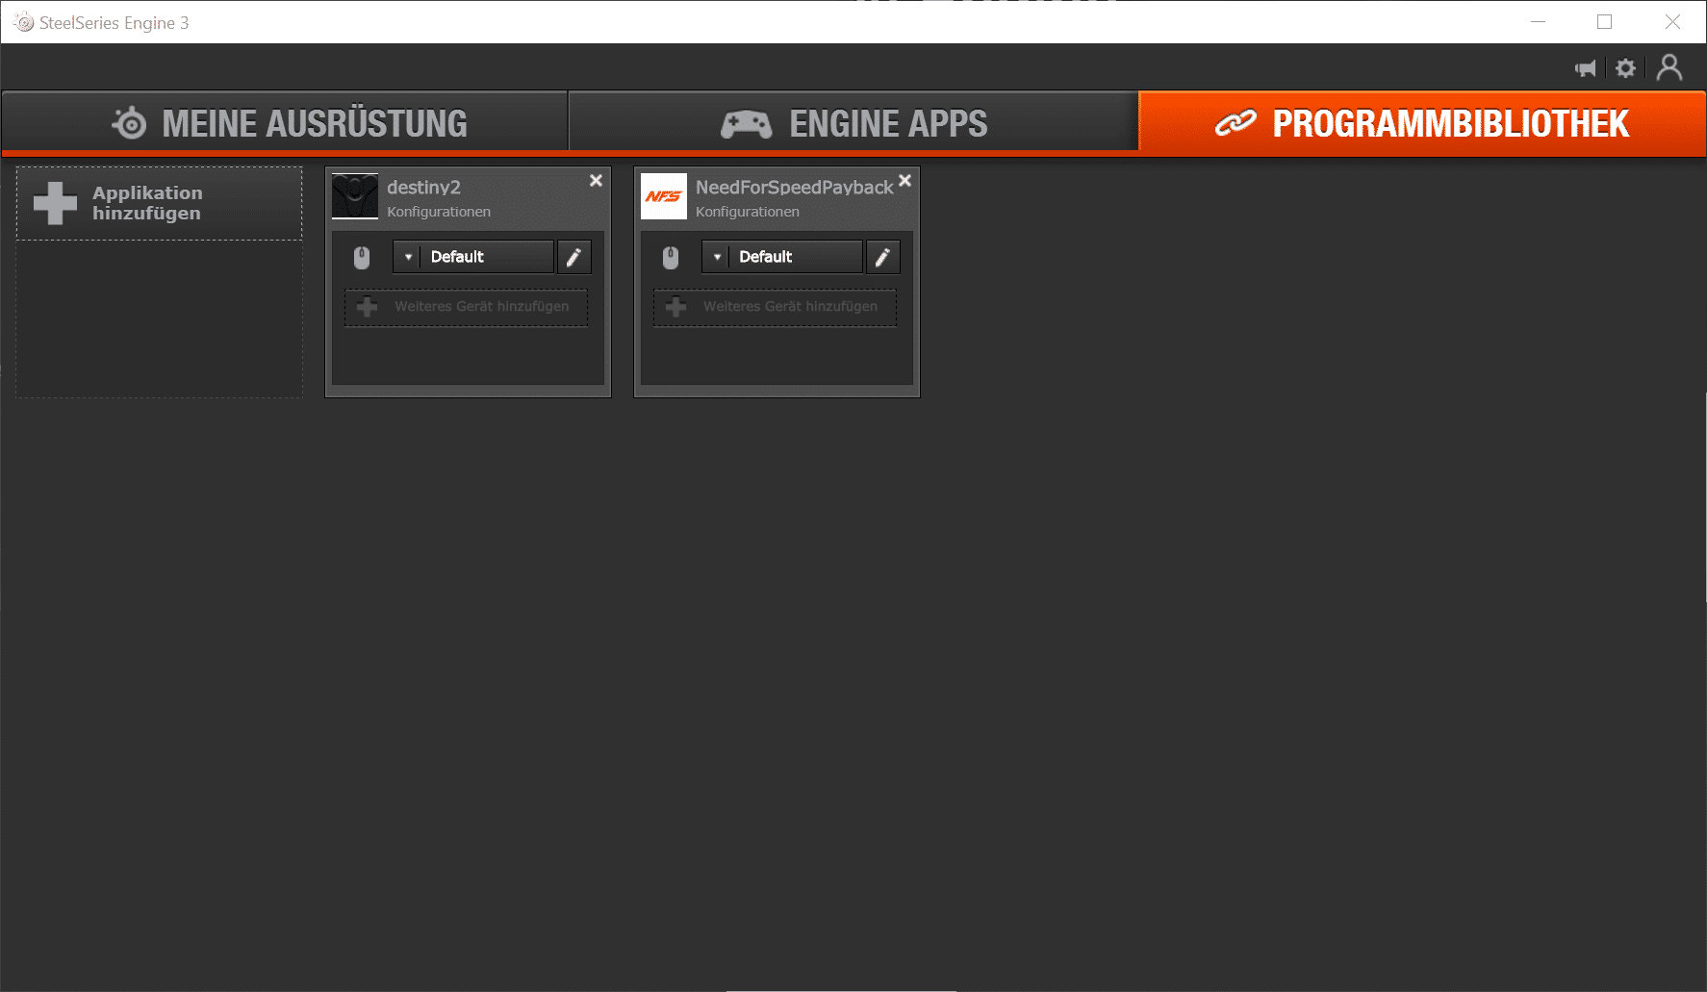Open the user account profile icon
Screen dimensions: 1707x992
(1669, 67)
